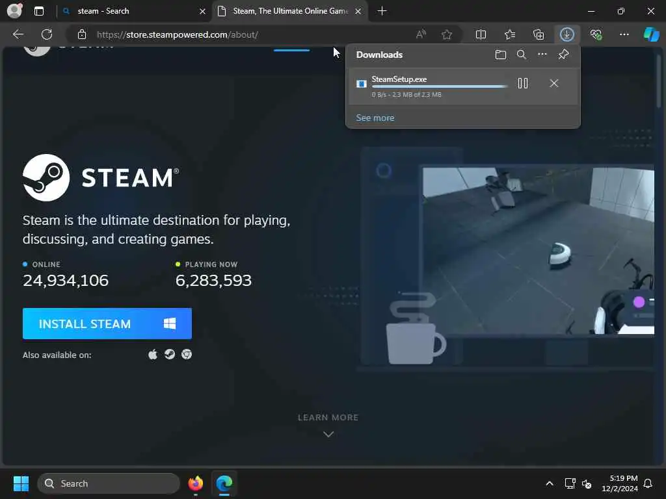Click the address bar URL

[178, 35]
